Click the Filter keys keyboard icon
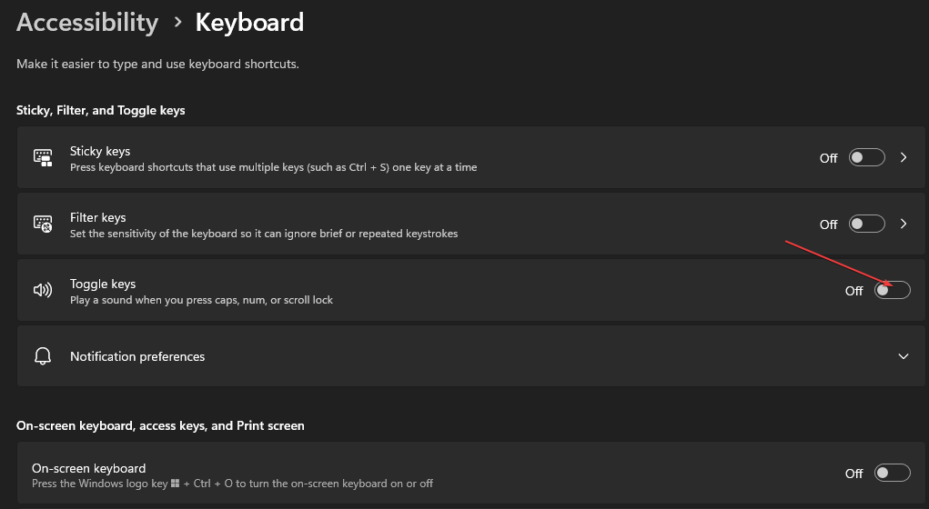The height and width of the screenshot is (509, 929). point(43,225)
